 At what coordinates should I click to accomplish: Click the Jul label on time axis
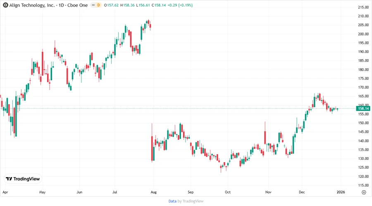115,192
